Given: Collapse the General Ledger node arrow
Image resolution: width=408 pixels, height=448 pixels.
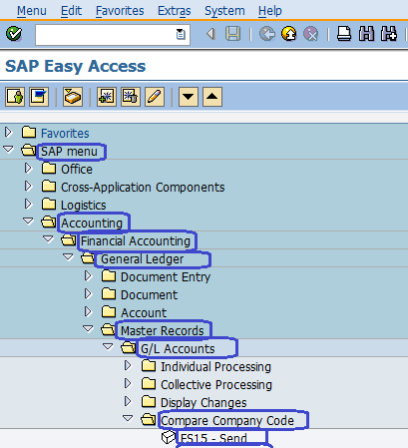Looking at the screenshot, I should tap(68, 257).
